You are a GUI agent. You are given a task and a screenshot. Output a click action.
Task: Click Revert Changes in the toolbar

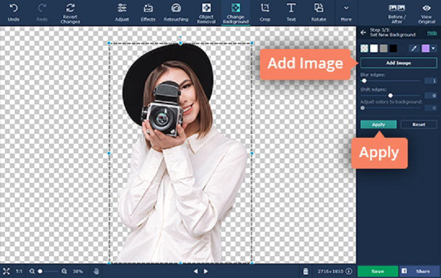coord(70,12)
